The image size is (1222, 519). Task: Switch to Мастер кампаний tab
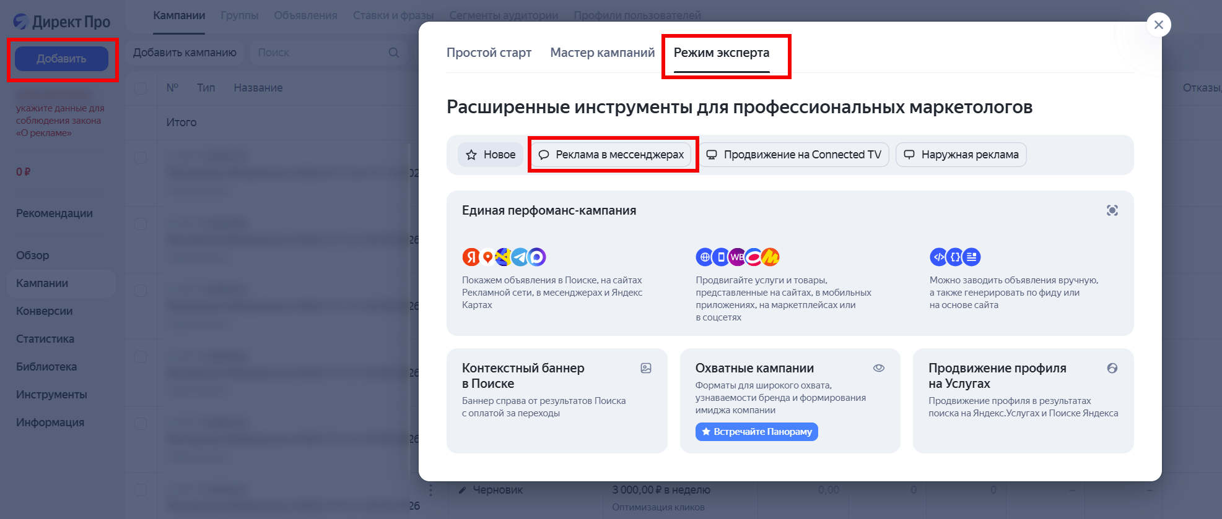coord(602,53)
